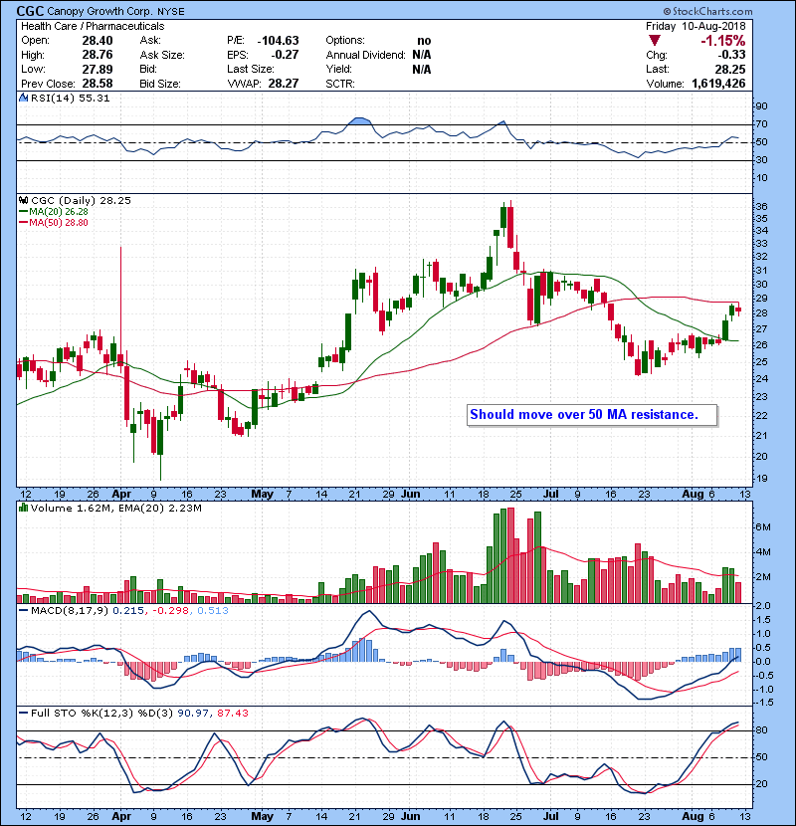Viewport: 796px width, 826px height.
Task: Click the date Friday 10-Aug-2018
Action: [x=696, y=26]
